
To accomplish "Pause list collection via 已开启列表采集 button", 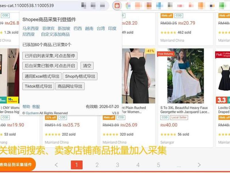I will [x=50, y=56].
